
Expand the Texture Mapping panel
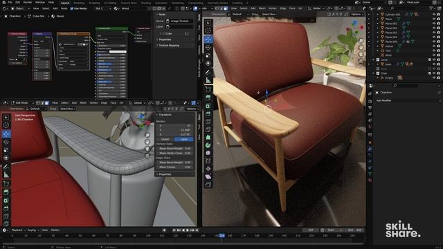point(169,46)
